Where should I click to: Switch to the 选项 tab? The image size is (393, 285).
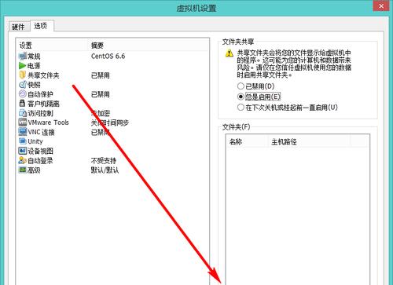41,26
